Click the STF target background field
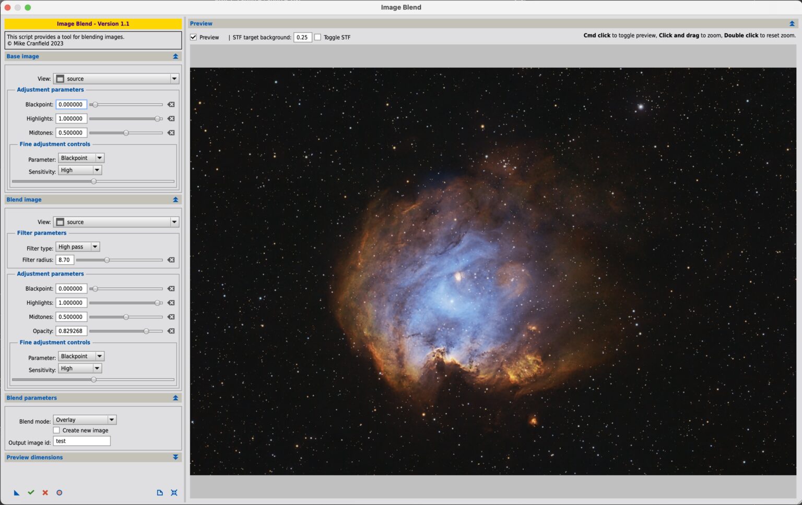802x505 pixels. (x=303, y=37)
